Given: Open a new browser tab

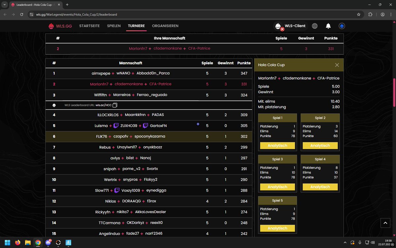Looking at the screenshot, I should [67, 5].
